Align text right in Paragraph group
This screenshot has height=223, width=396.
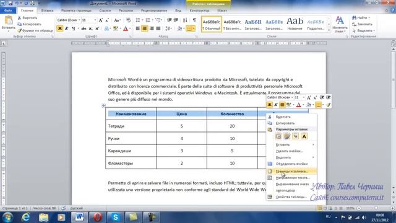(152, 28)
